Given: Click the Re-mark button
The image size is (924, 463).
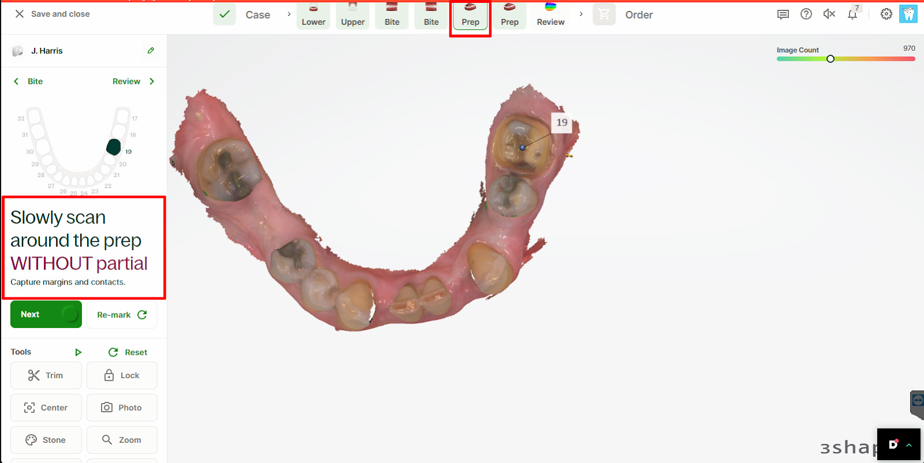Looking at the screenshot, I should (x=122, y=315).
